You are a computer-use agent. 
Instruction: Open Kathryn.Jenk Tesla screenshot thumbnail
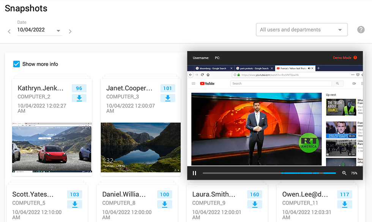pos(52,147)
